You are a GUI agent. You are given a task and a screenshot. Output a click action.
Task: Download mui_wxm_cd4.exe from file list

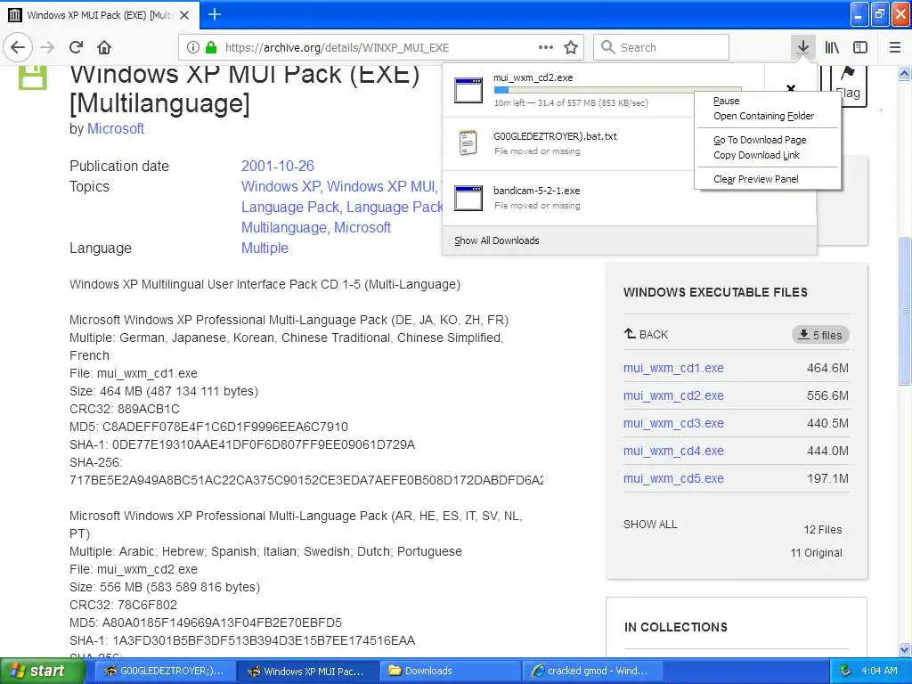[x=673, y=451]
